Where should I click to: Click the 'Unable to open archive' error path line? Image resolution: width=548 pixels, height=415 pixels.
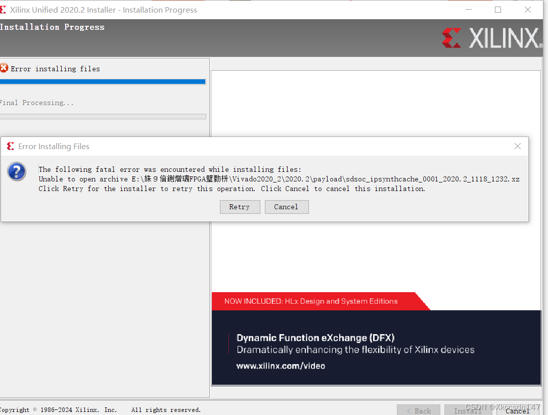279,179
